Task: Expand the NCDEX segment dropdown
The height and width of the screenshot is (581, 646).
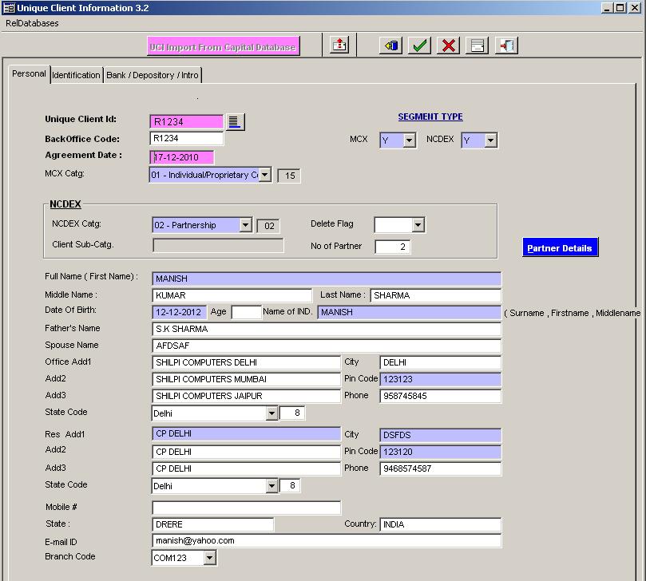Action: coord(490,140)
